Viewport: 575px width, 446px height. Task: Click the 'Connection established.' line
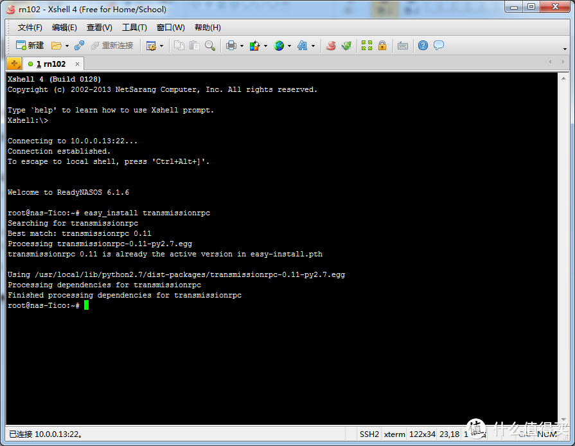click(58, 151)
